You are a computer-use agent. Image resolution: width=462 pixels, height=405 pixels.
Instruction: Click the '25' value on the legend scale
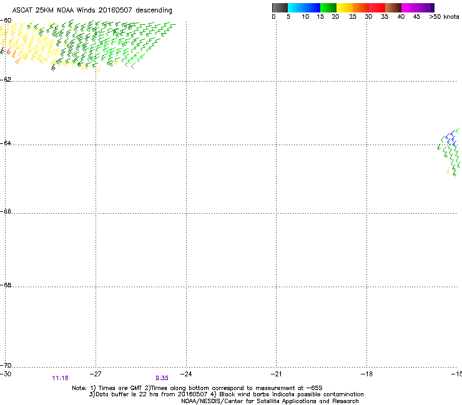point(353,17)
